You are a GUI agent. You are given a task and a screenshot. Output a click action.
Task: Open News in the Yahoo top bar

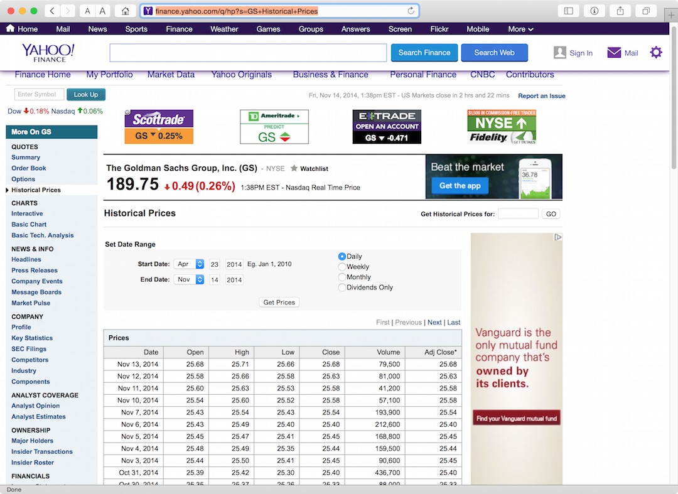click(x=97, y=29)
